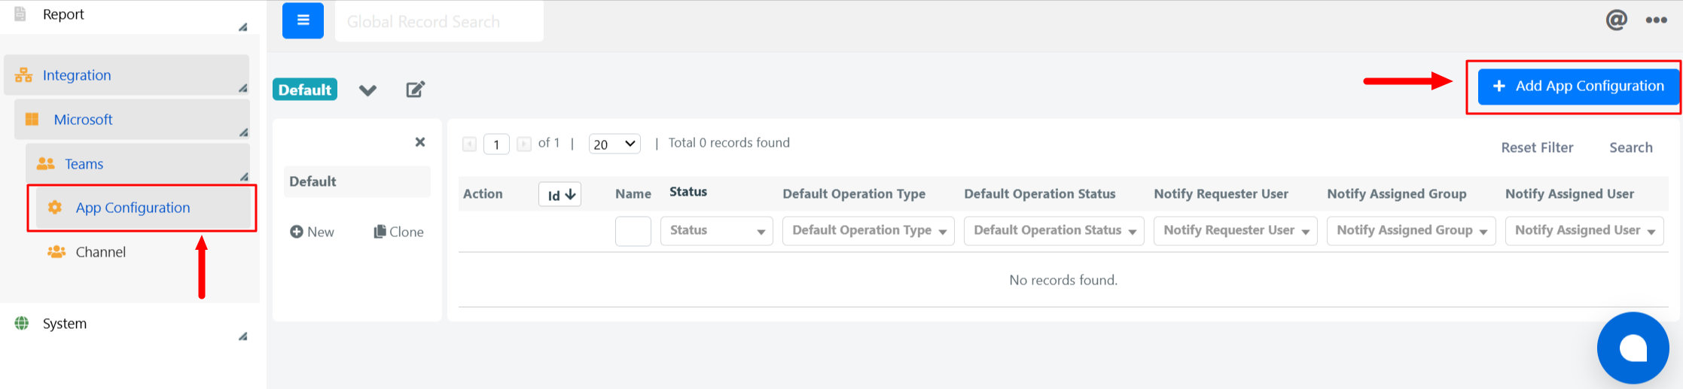Expand the Teams submenu
1683x389 pixels.
138,164
